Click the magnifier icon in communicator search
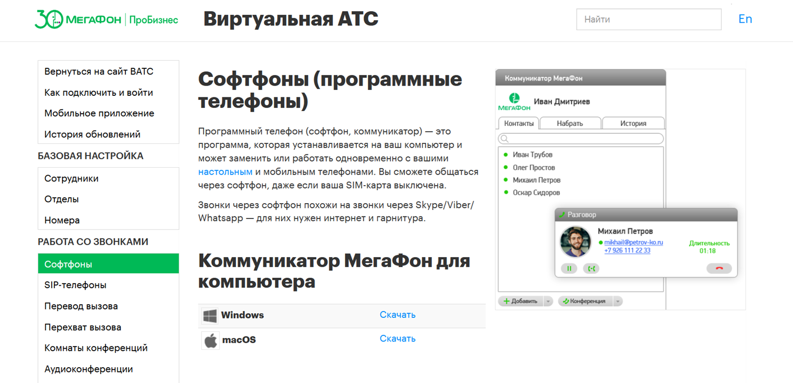Image resolution: width=793 pixels, height=383 pixels. click(x=504, y=139)
